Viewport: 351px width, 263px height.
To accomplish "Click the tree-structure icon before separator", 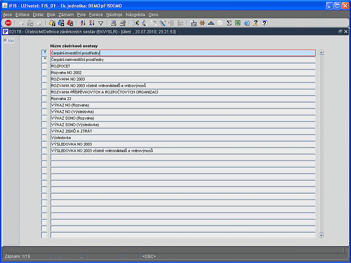I will (x=180, y=23).
